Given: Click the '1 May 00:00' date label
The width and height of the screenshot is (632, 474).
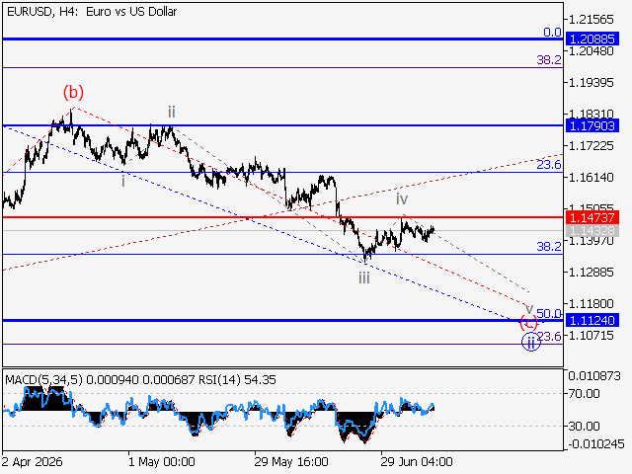Looking at the screenshot, I should pyautogui.click(x=162, y=462).
